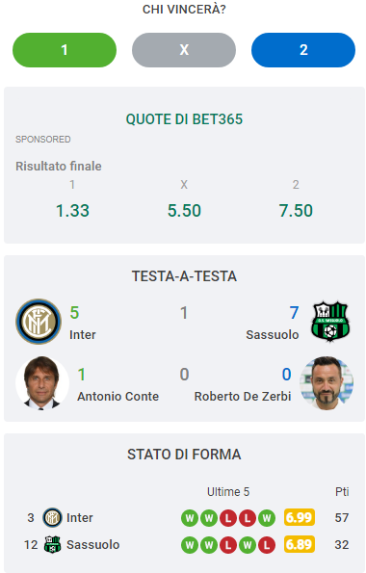366x573 pixels.
Task: Click the small Inter logo in form table
Action: (52, 517)
